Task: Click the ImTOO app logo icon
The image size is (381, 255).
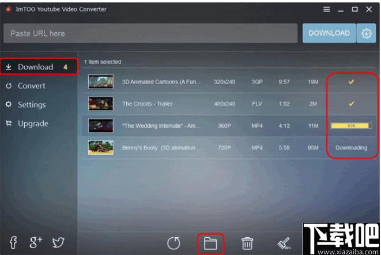Action: 9,9
